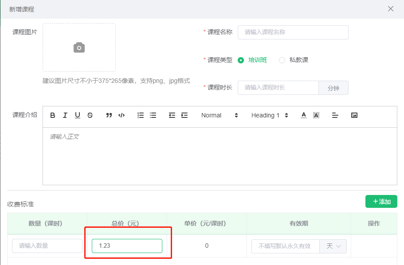This screenshot has width=404, height=265.
Task: Toggle italic text in editor toolbar
Action: coord(65,115)
